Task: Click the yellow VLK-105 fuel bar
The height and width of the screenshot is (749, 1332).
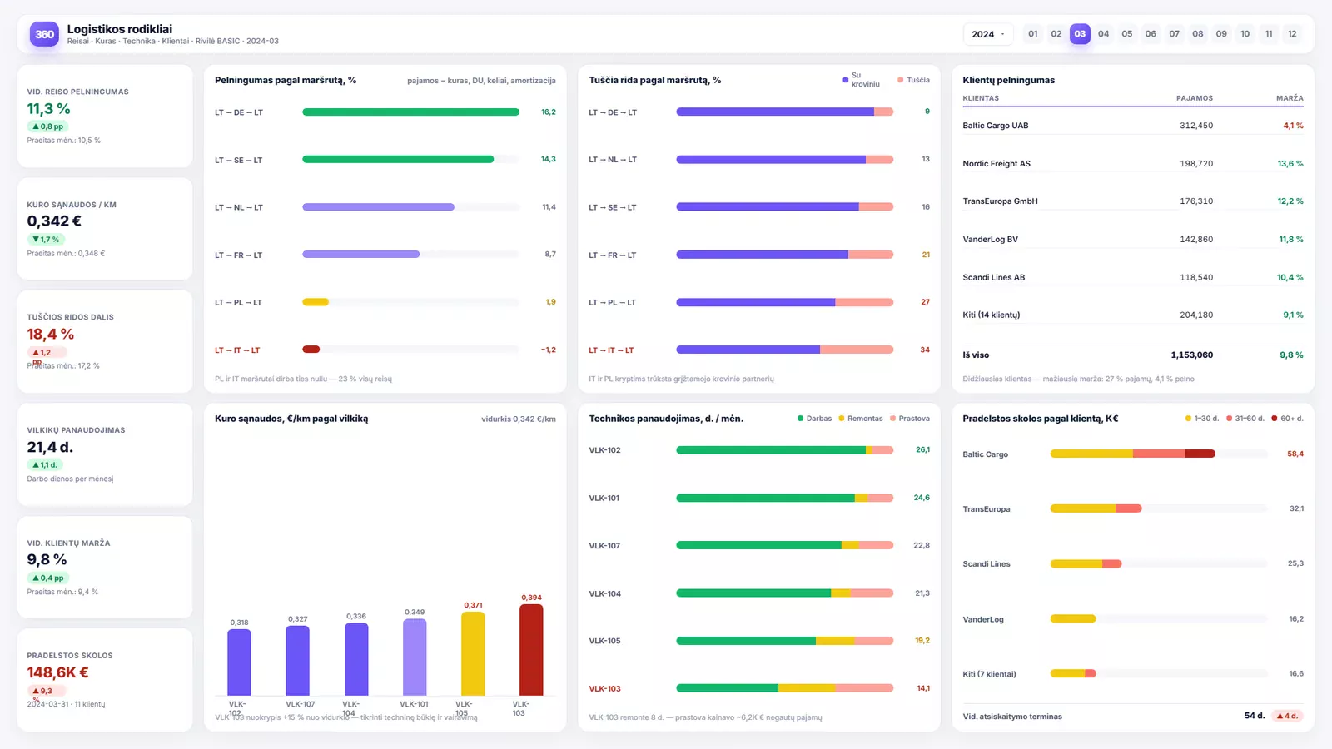Action: (x=473, y=653)
